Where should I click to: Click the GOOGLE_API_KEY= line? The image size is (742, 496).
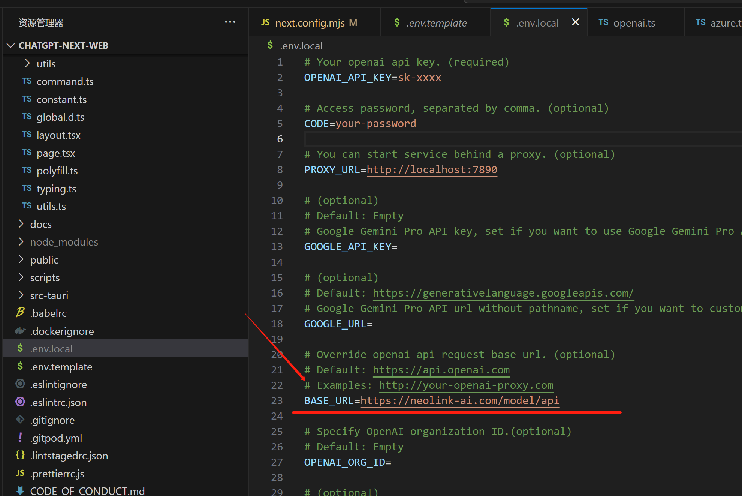[351, 247]
